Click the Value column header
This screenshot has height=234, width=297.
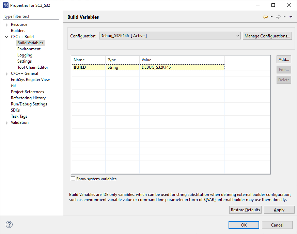182,60
